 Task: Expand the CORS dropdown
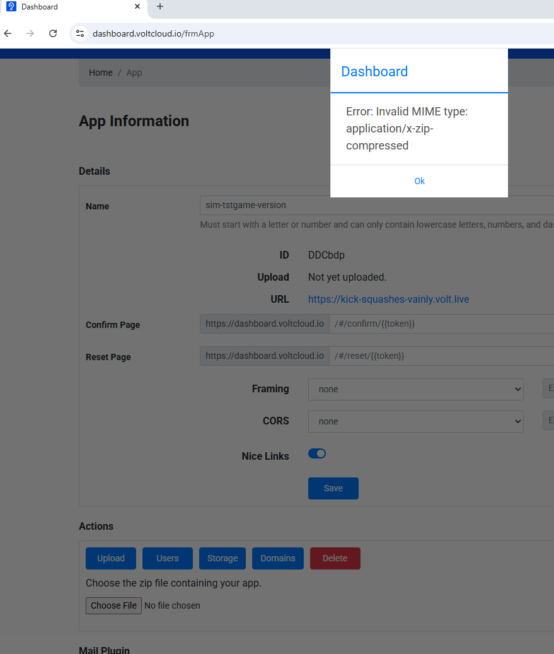[415, 421]
